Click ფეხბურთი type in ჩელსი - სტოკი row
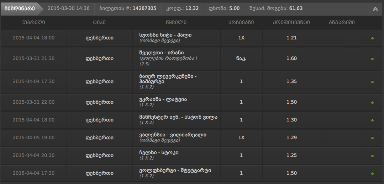384x184 pixels. pos(99,156)
